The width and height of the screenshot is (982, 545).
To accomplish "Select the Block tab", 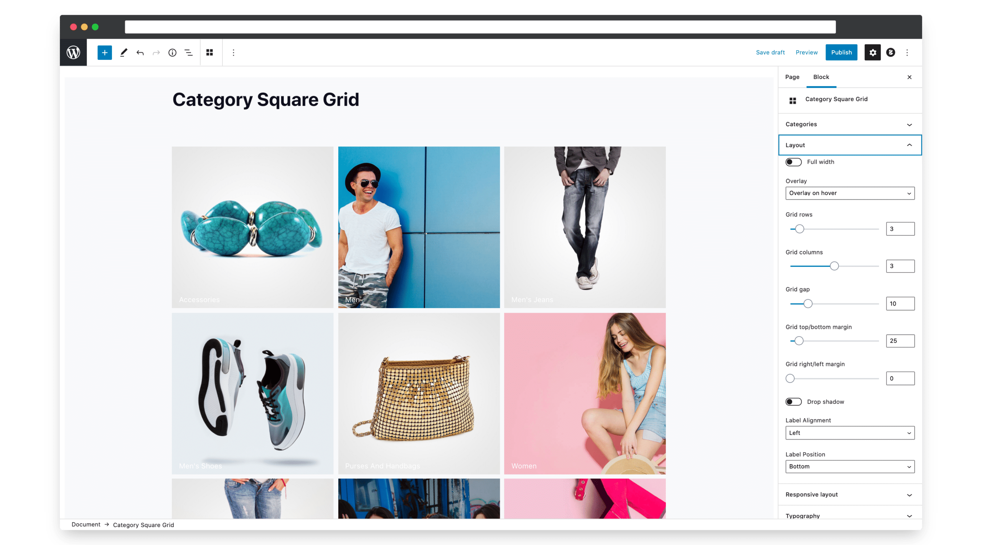I will pyautogui.click(x=821, y=77).
